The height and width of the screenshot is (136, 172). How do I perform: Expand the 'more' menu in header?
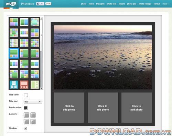165,4
